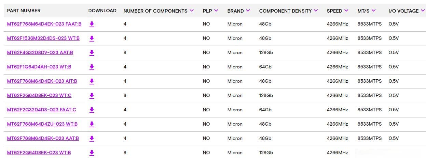The width and height of the screenshot is (426, 160).
Task: Expand the Brand filter chevron
Action: click(248, 11)
